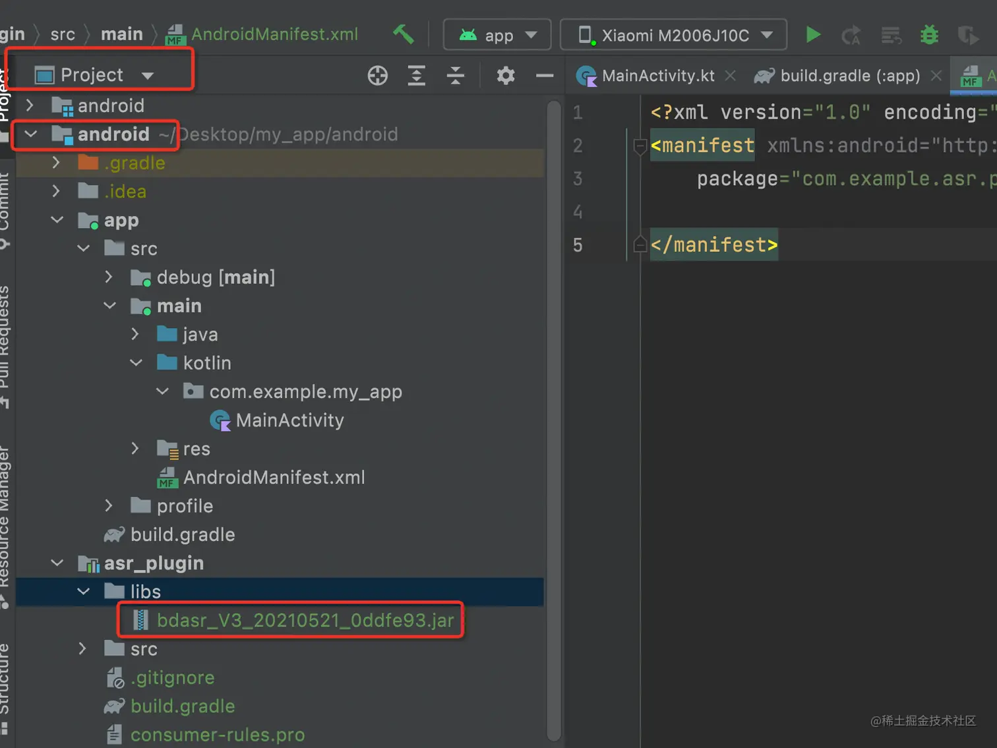
Task: Click the Make Project hammer icon
Action: (x=403, y=34)
